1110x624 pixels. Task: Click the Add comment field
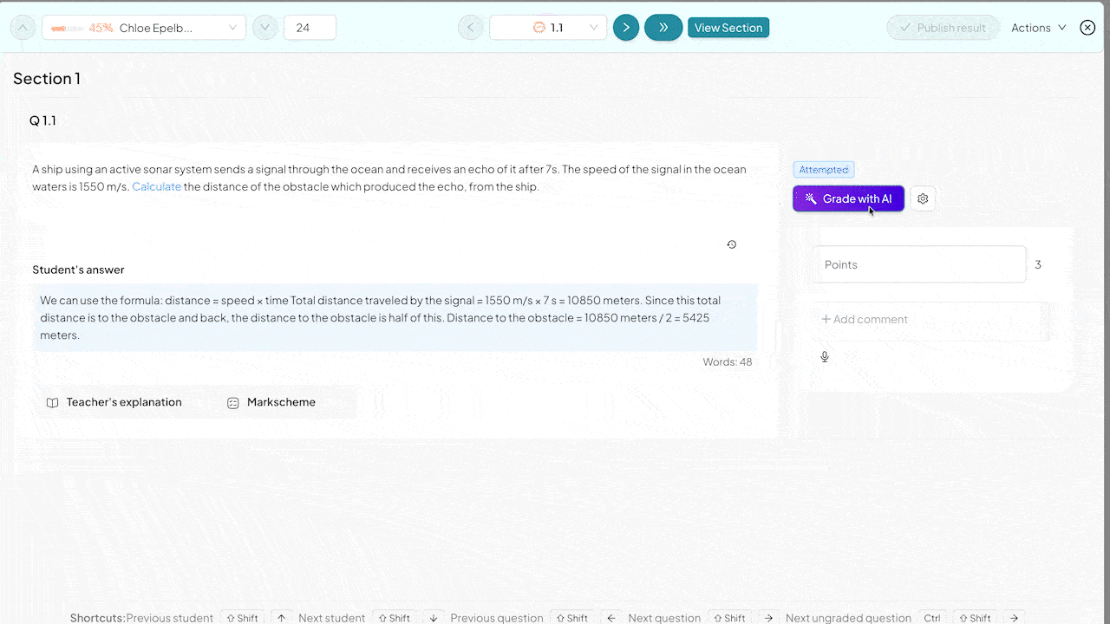(x=930, y=319)
